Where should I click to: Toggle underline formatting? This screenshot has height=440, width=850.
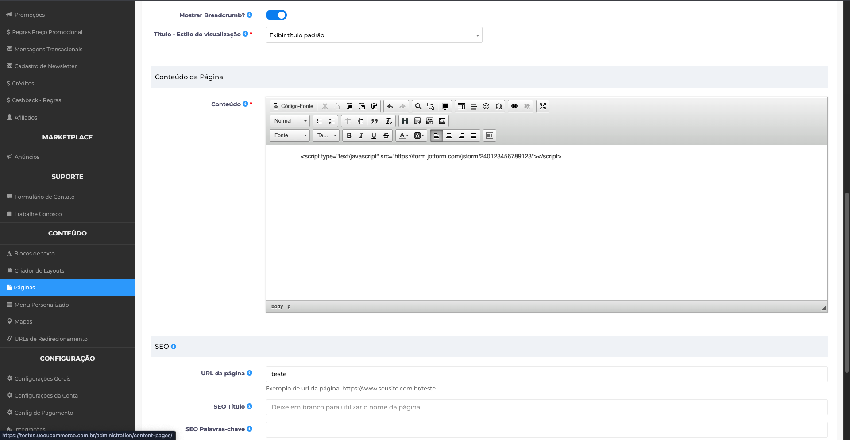click(374, 135)
